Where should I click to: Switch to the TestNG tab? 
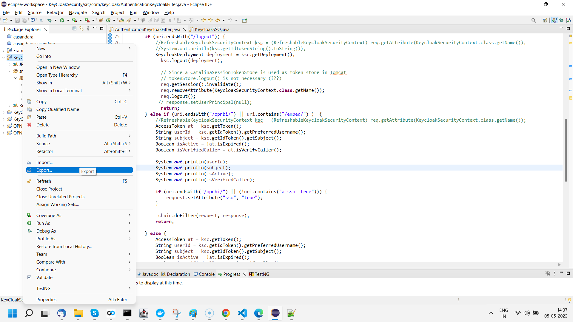pos(259,274)
